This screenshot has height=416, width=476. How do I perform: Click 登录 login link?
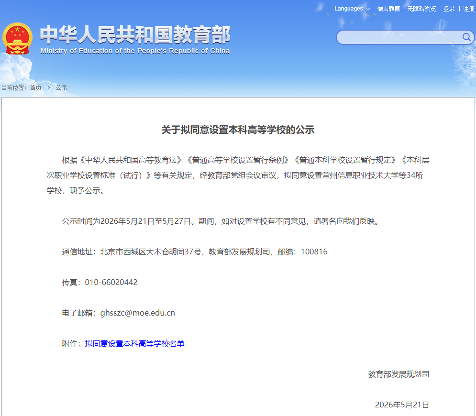449,9
